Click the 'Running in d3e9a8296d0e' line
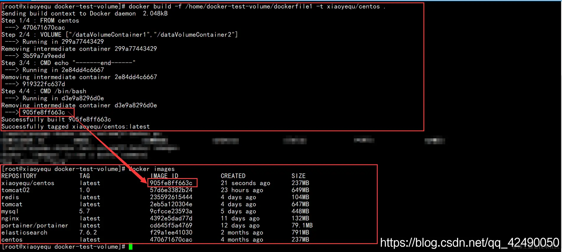This screenshot has width=562, height=252. click(x=63, y=98)
